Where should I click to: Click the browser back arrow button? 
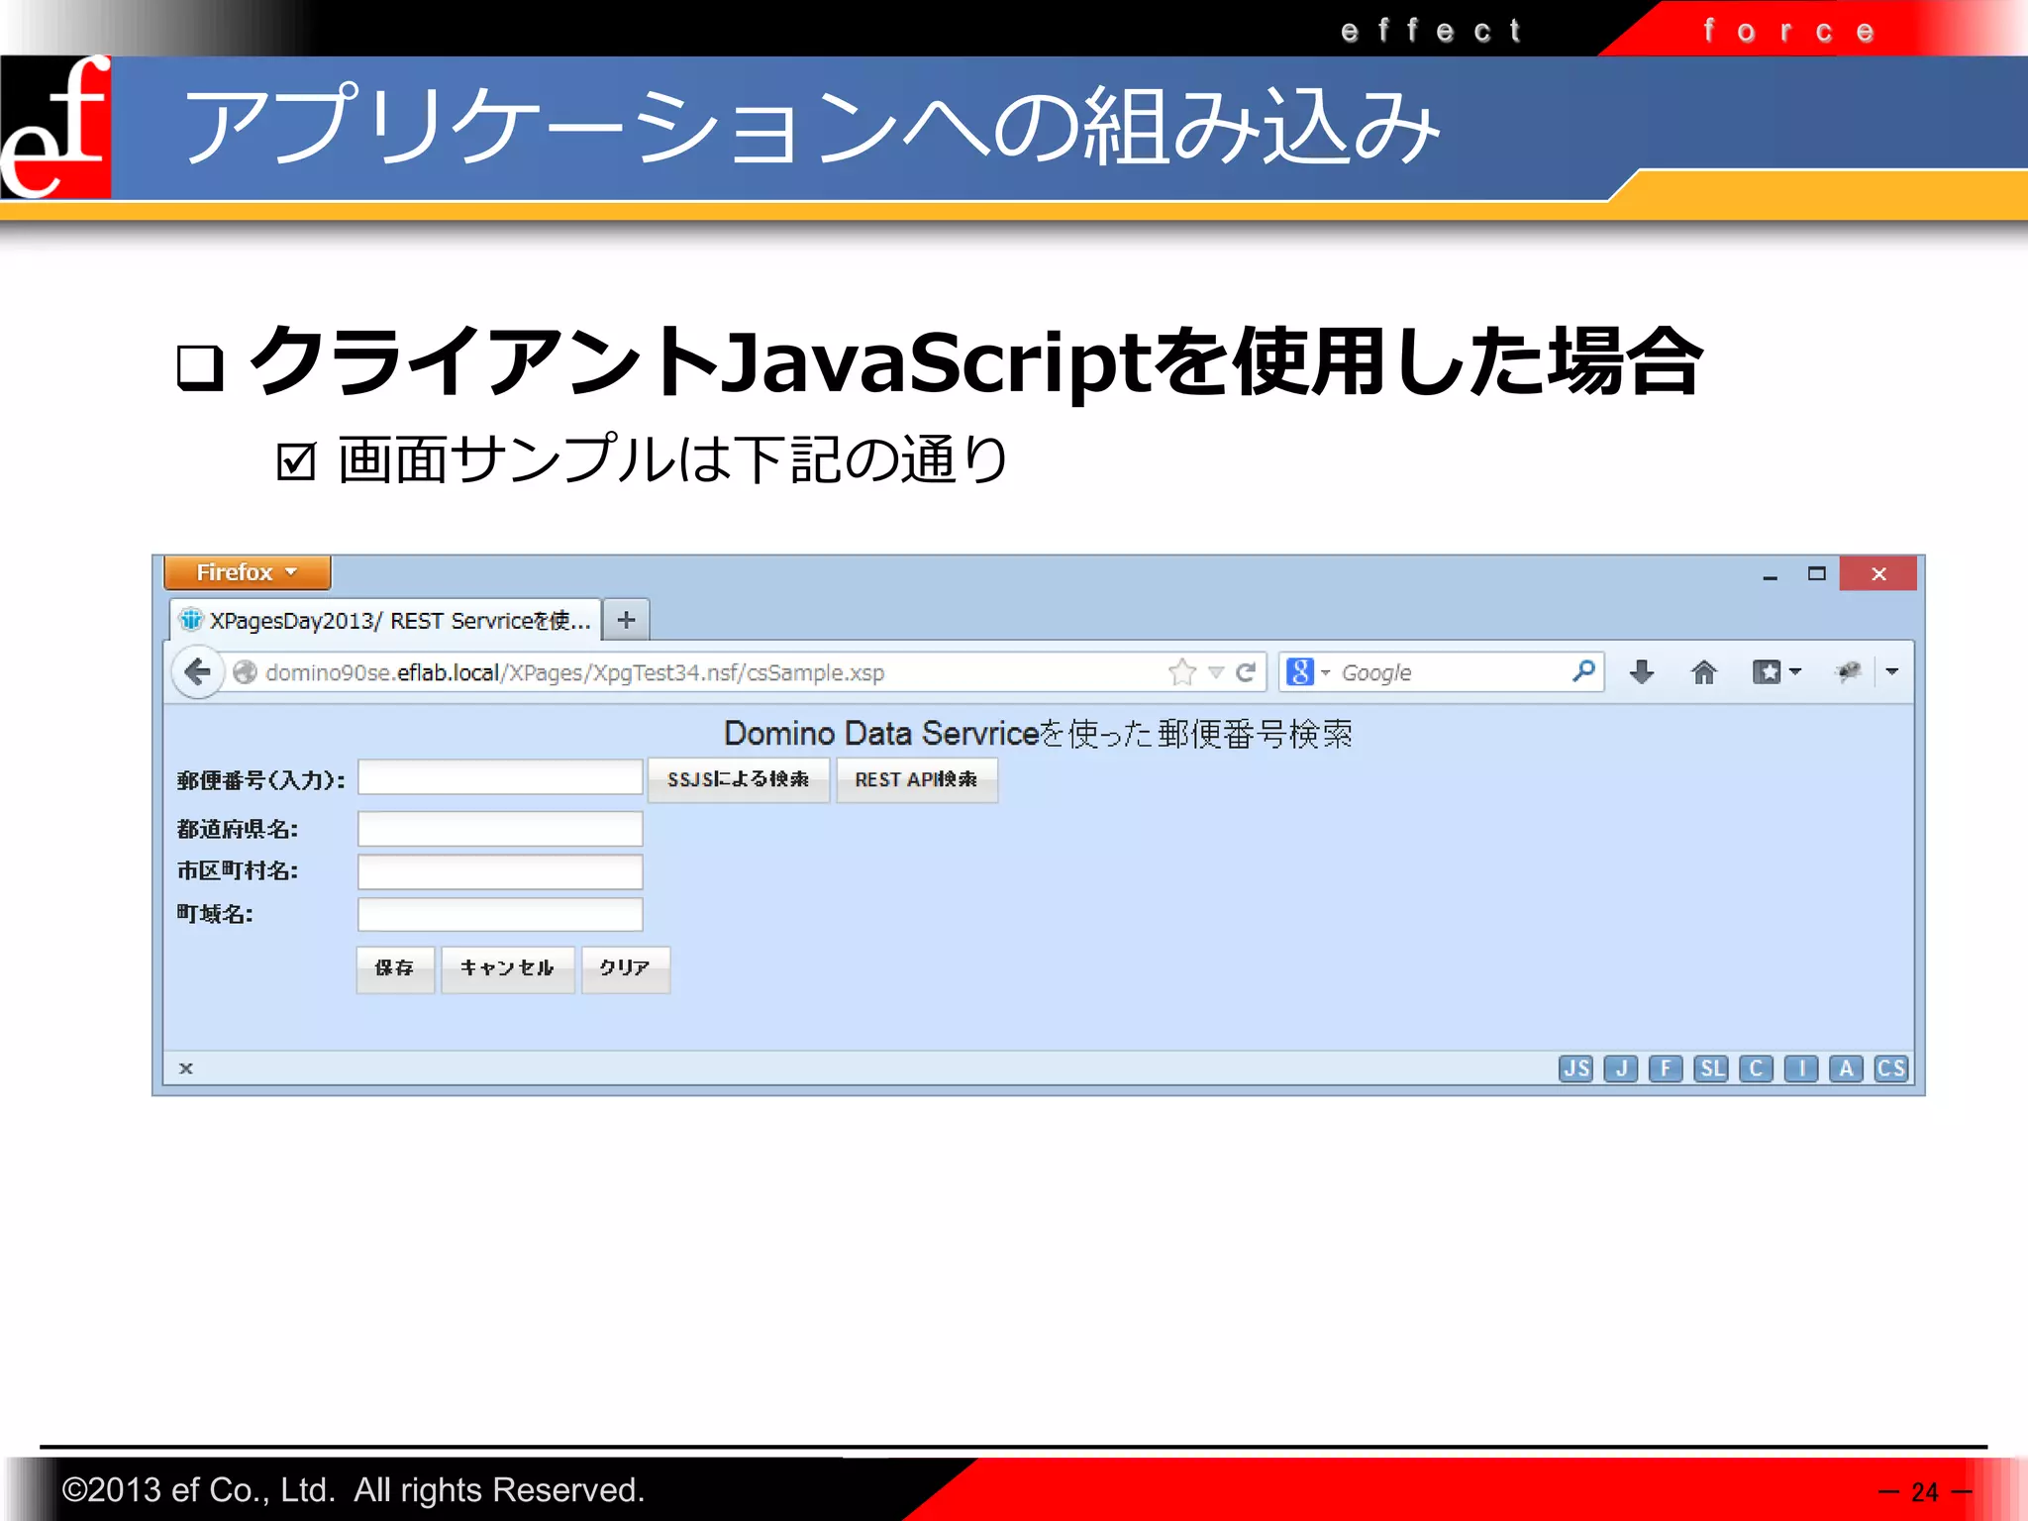pyautogui.click(x=198, y=672)
